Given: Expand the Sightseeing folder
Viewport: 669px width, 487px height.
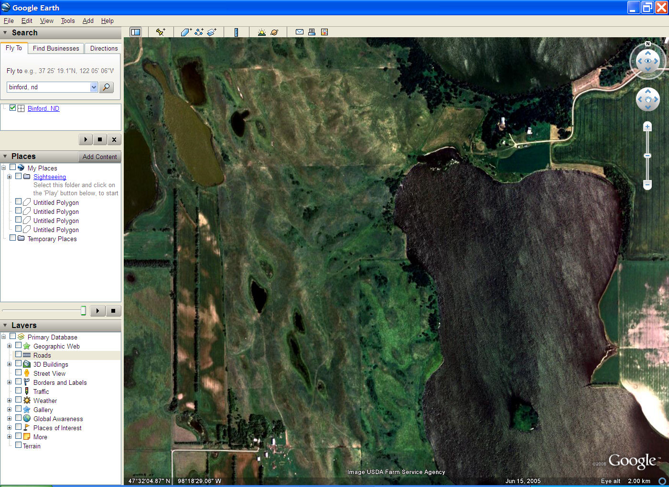Looking at the screenshot, I should 9,177.
